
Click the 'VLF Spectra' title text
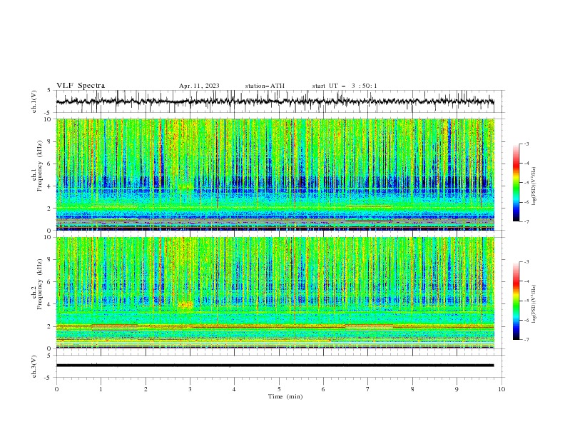pos(81,86)
